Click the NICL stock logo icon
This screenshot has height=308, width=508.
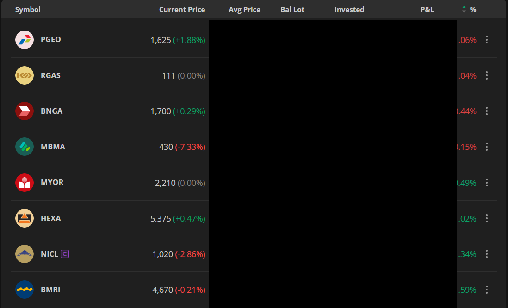[x=25, y=254]
